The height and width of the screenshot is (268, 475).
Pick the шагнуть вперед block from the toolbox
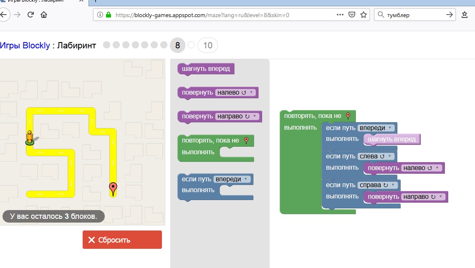click(x=206, y=69)
